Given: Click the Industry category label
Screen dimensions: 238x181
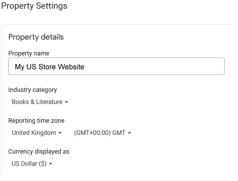Looking at the screenshot, I should 33,90.
